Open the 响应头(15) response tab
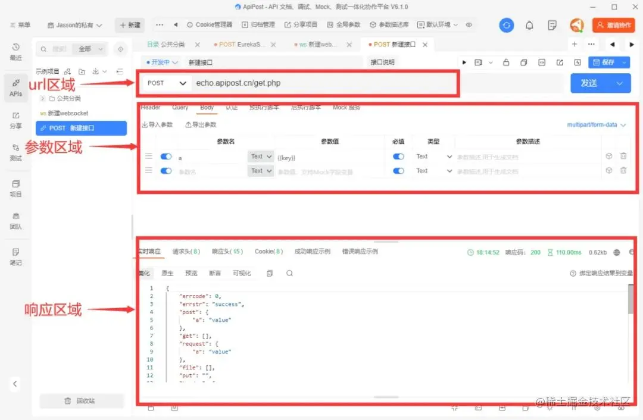 (x=227, y=252)
